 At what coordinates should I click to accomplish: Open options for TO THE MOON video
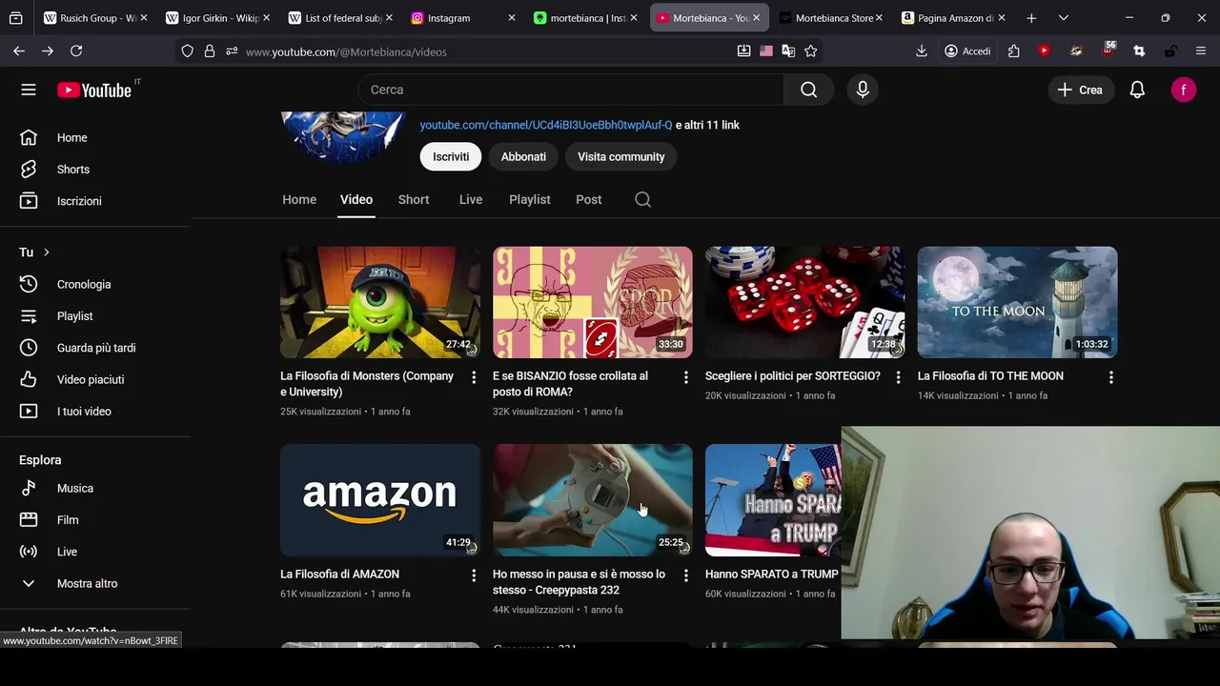point(1110,377)
